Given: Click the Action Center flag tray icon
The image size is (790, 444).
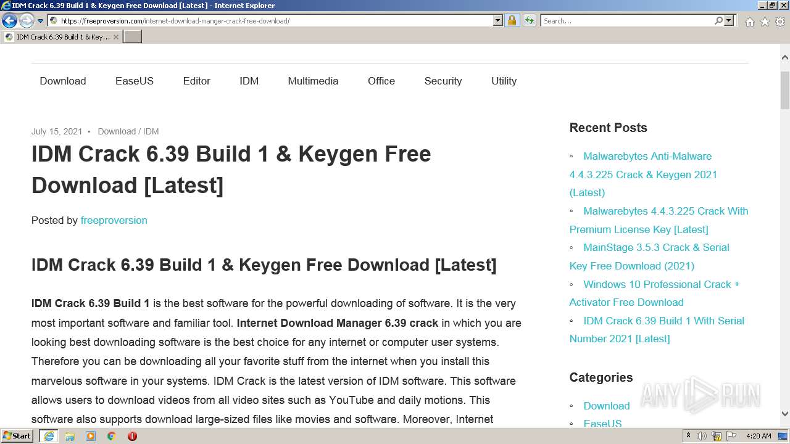Looking at the screenshot, I should pyautogui.click(x=731, y=436).
